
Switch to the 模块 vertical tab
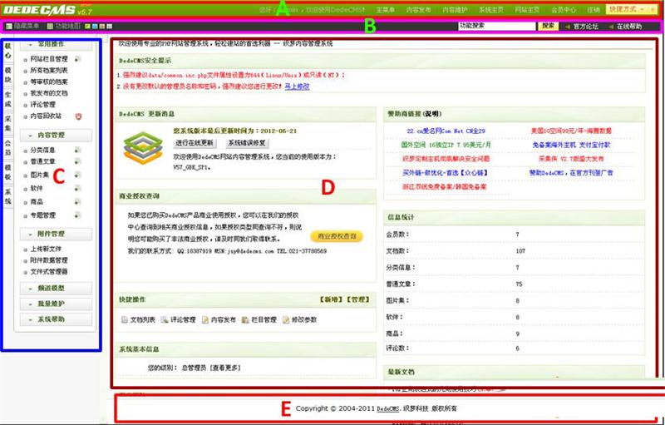coord(8,70)
